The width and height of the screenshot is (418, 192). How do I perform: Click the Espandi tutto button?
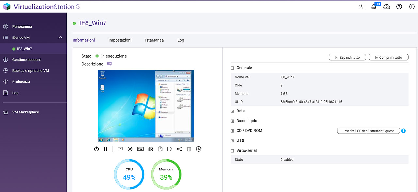pos(347,57)
